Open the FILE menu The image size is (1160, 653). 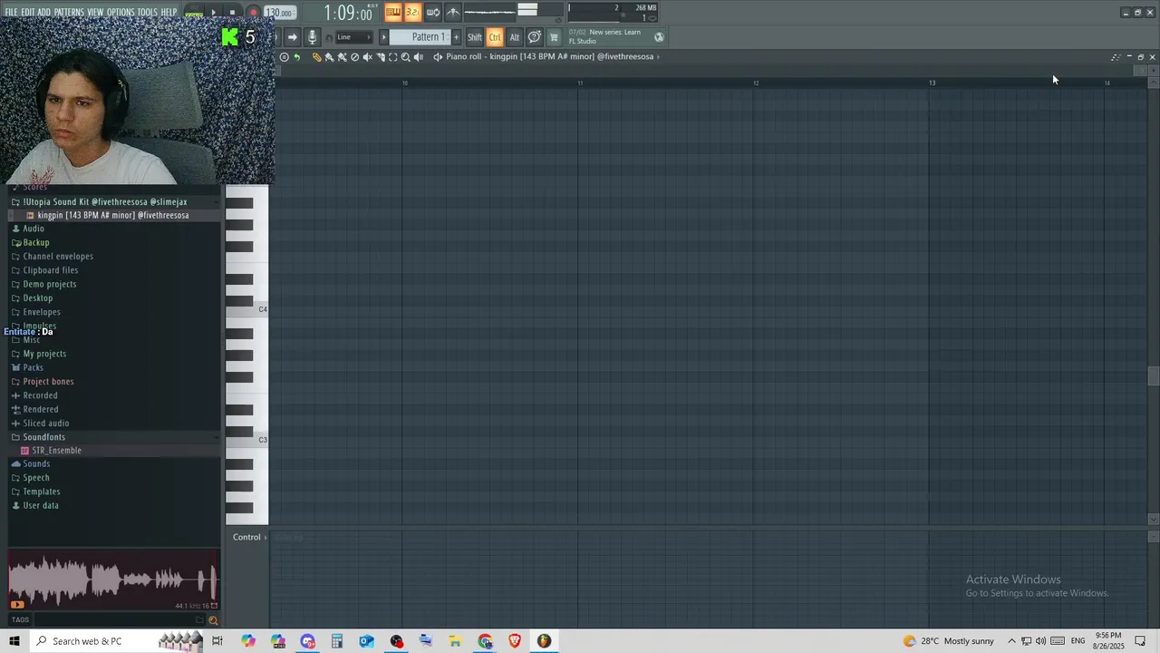11,12
